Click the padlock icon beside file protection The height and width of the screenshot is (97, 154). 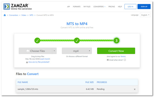pyautogui.click(x=27, y=62)
